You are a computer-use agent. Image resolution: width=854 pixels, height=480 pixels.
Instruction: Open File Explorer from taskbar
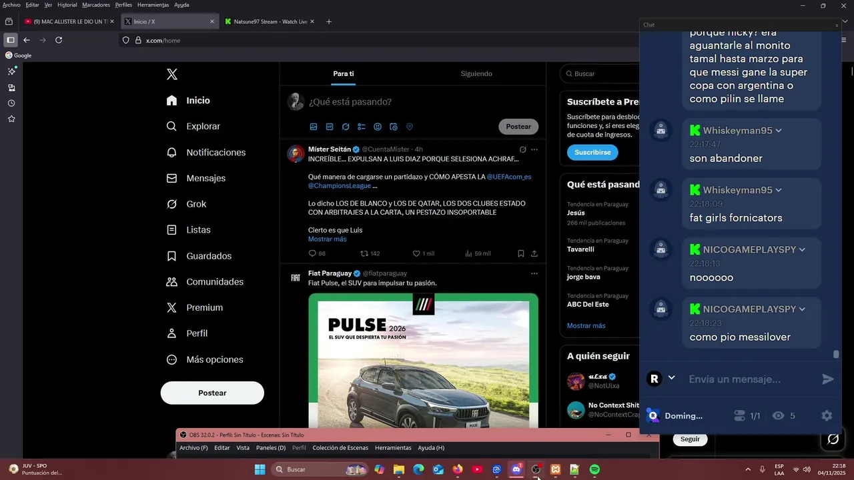tap(399, 469)
